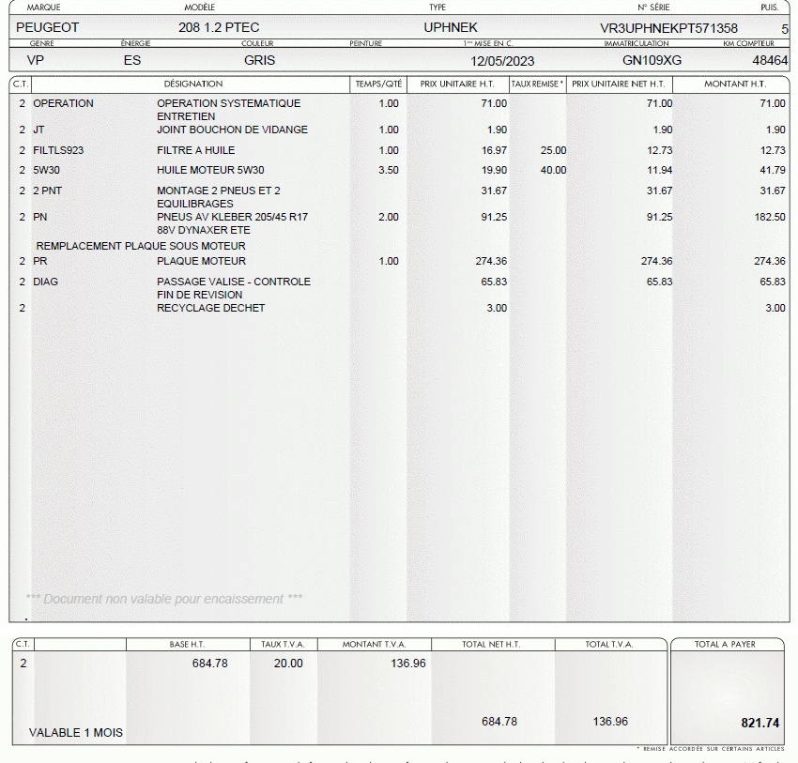Click the TAUX REMISE column header

(537, 84)
